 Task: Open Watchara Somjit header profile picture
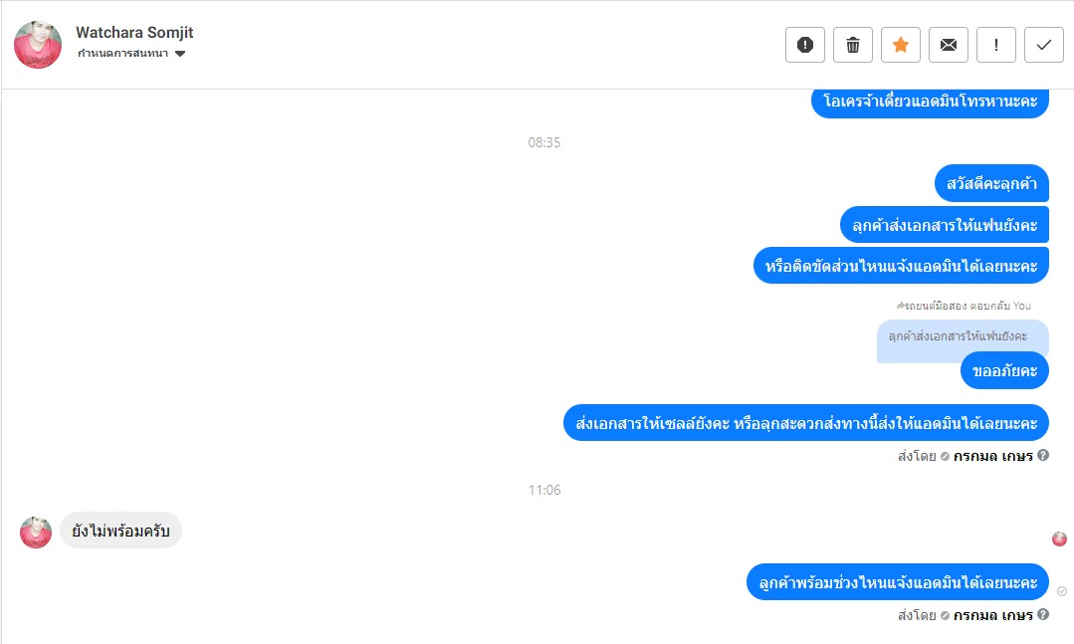[x=38, y=45]
